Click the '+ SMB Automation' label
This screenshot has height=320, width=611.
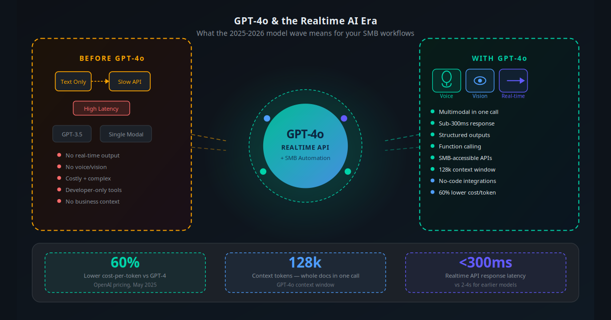click(305, 158)
